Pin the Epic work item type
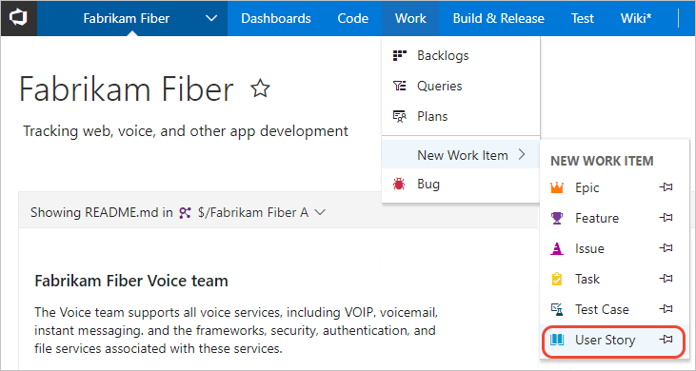This screenshot has width=696, height=371. pos(666,187)
